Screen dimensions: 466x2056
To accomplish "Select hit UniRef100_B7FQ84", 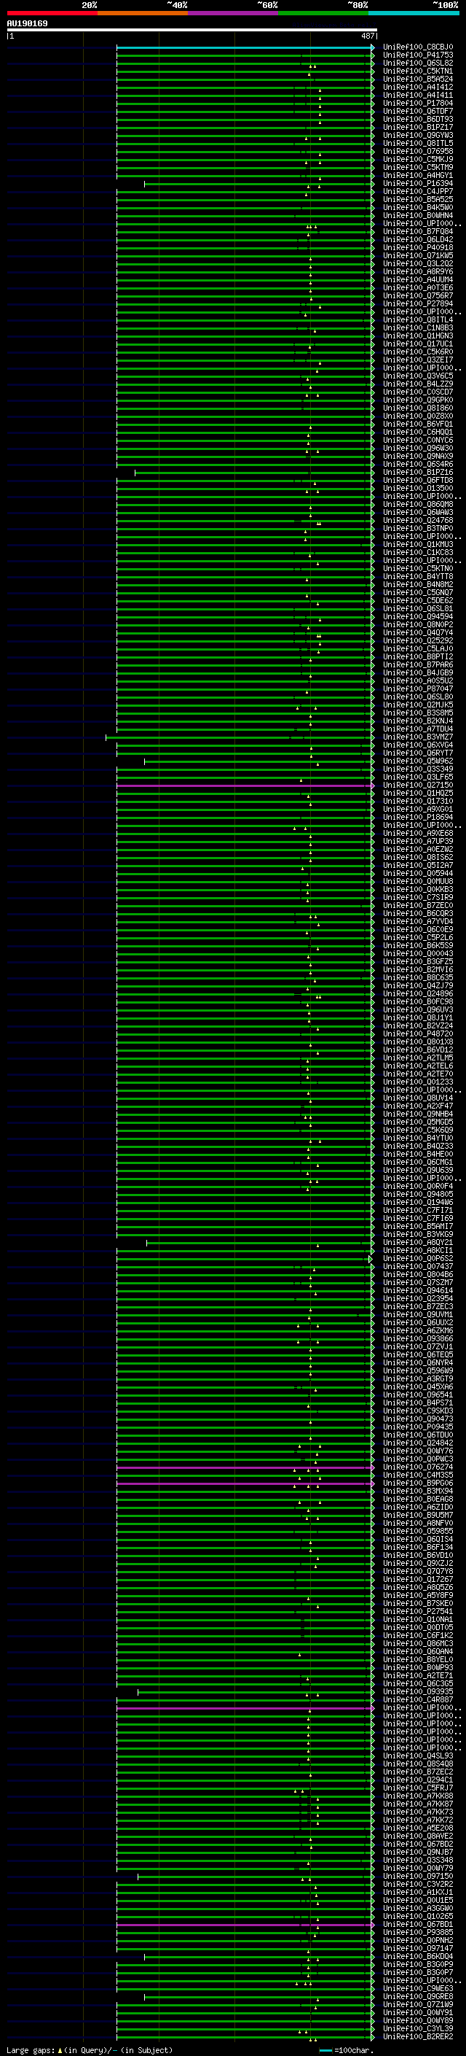I will click(x=418, y=232).
